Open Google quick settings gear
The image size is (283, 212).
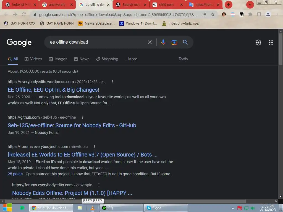point(258,43)
